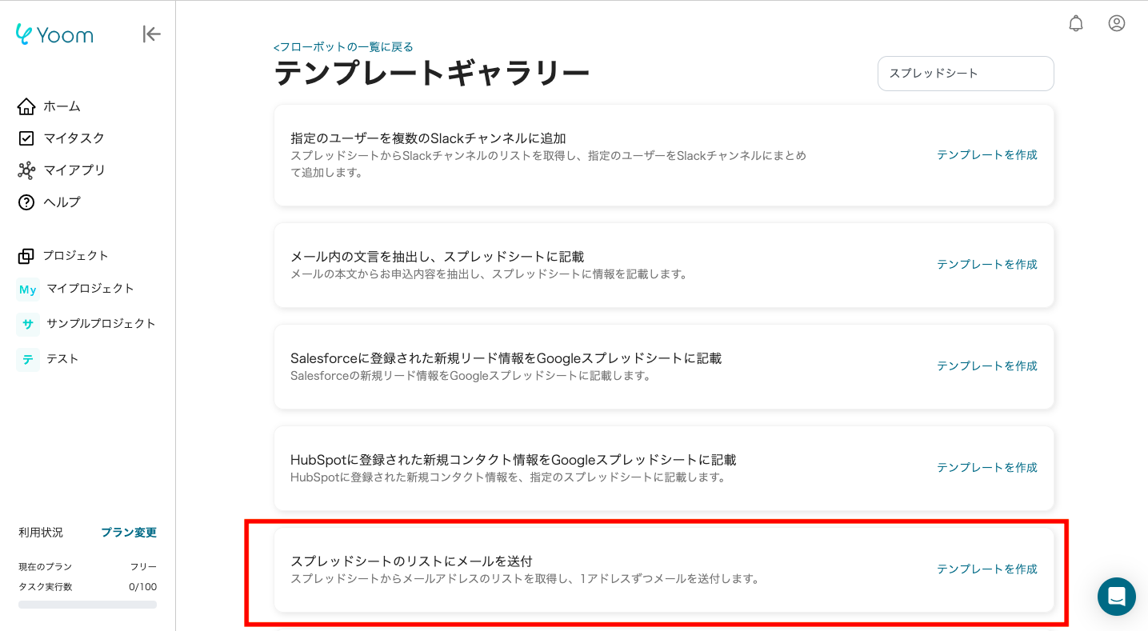Image resolution: width=1148 pixels, height=631 pixels.
Task: Open サンプルプロジェクト project
Action: click(101, 324)
